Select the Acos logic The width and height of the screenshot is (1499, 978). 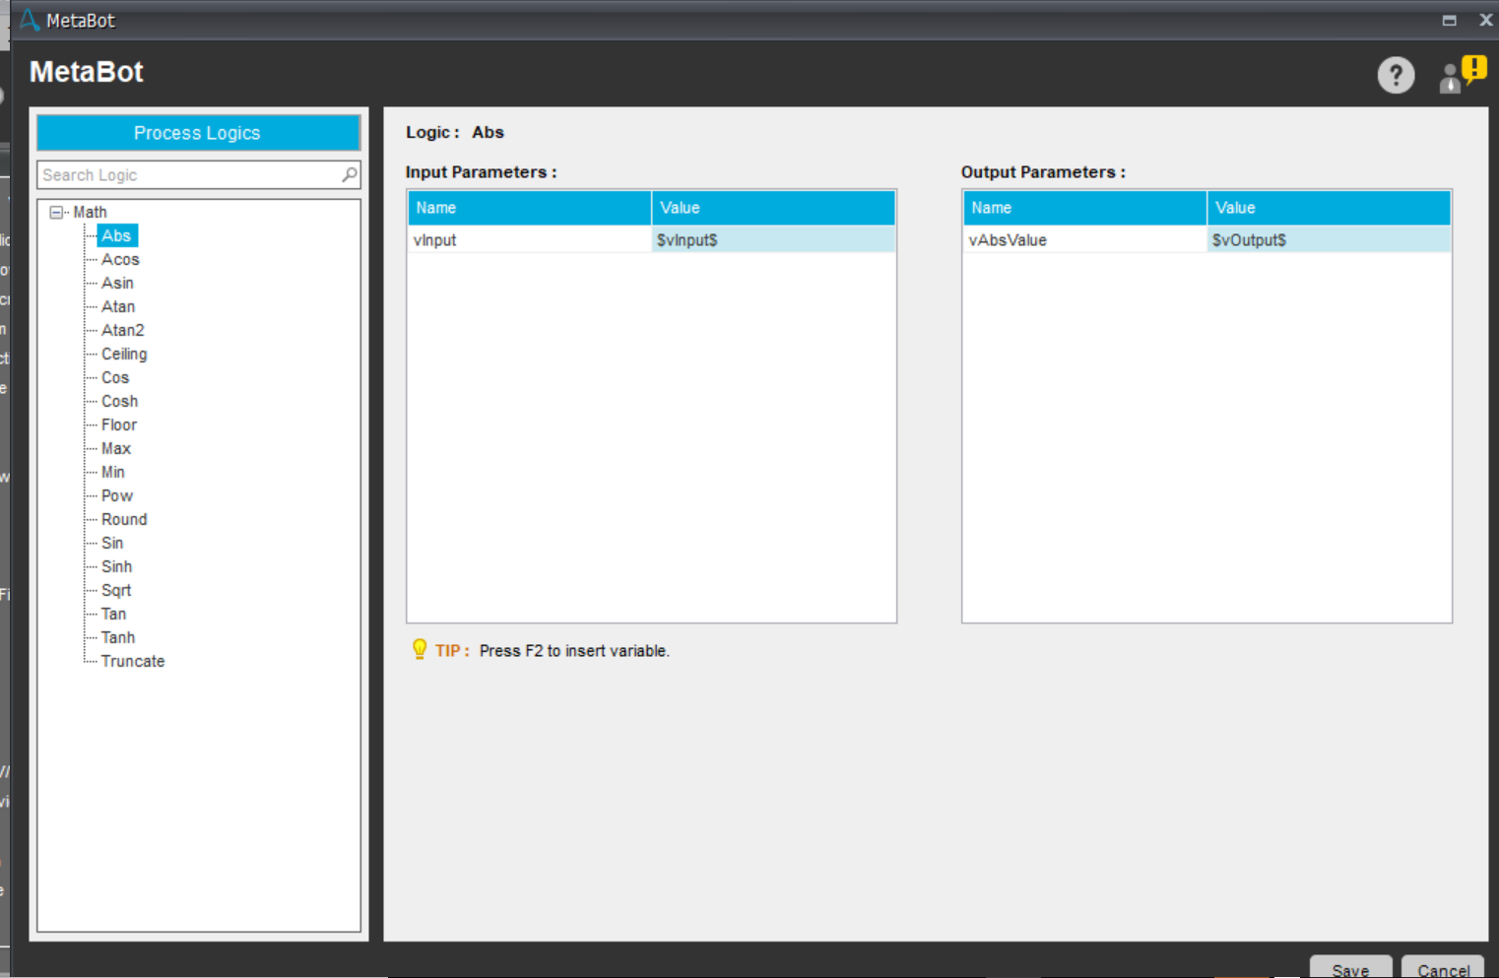(120, 259)
